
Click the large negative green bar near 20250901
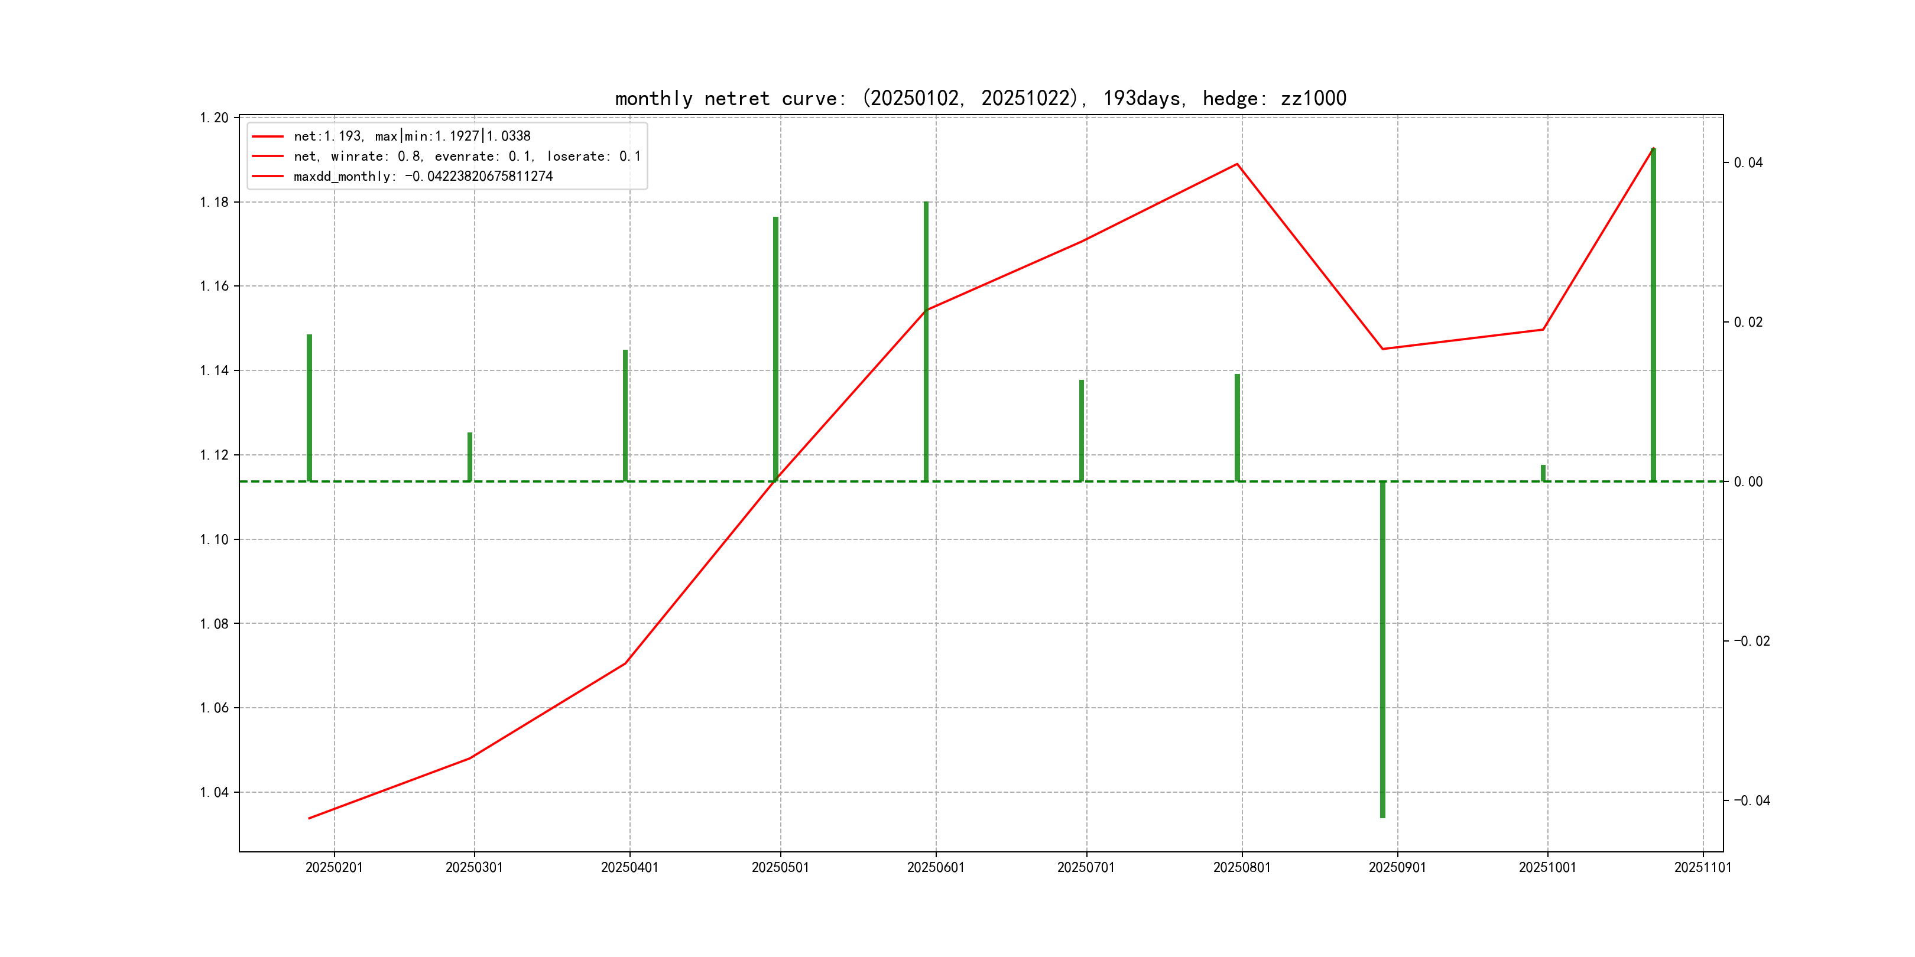coord(1382,649)
